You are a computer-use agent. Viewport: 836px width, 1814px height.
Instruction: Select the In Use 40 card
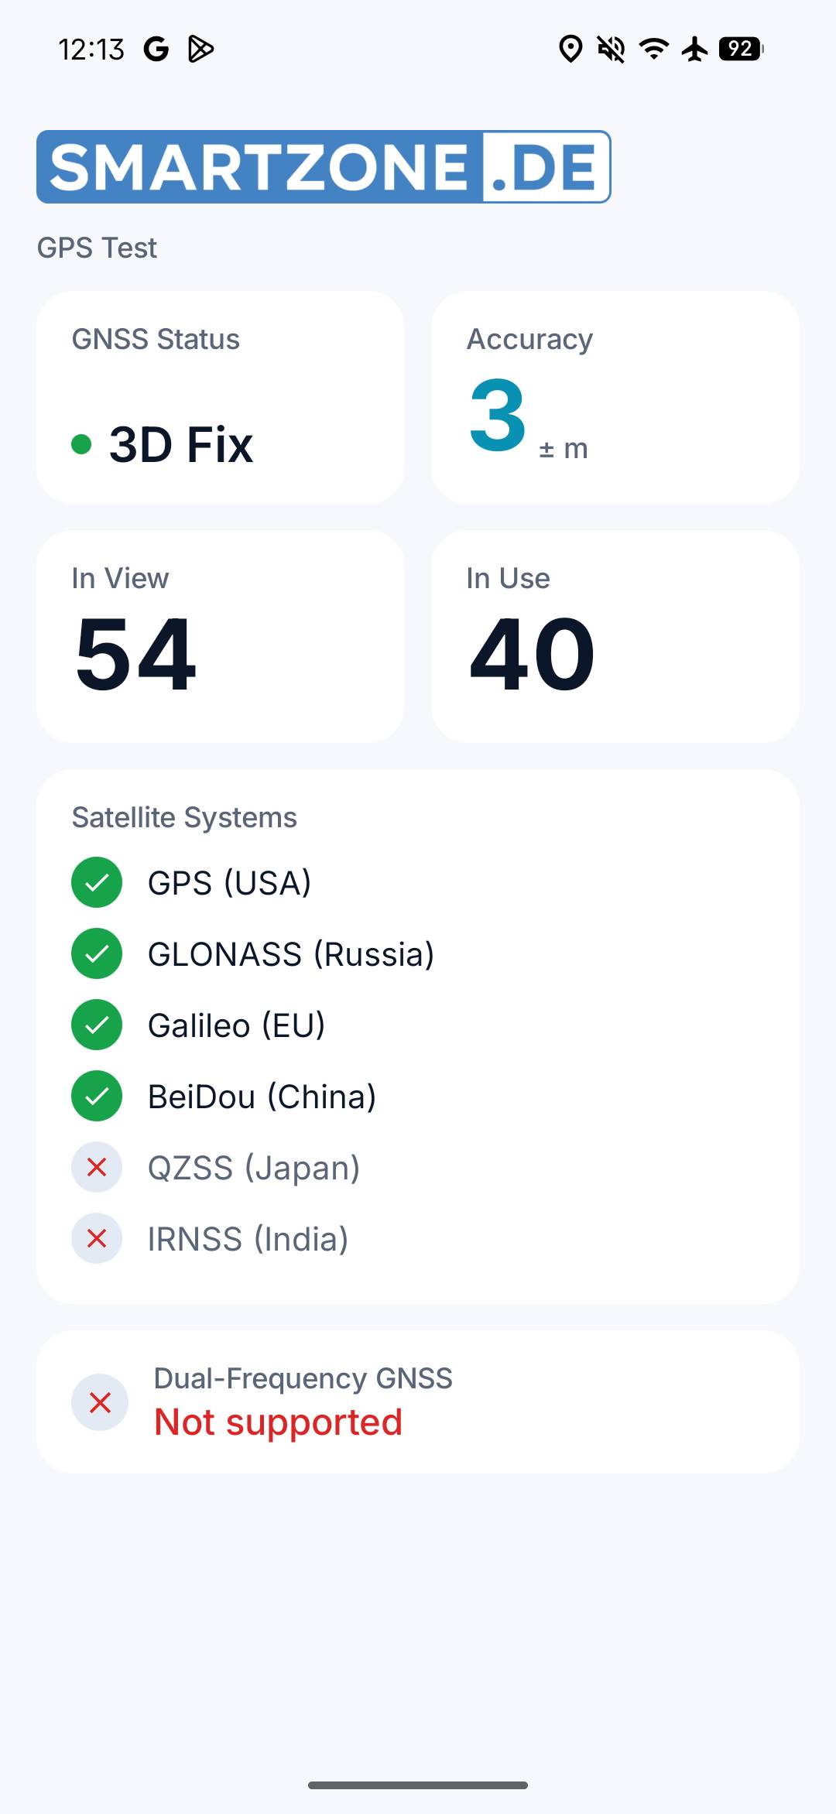615,636
